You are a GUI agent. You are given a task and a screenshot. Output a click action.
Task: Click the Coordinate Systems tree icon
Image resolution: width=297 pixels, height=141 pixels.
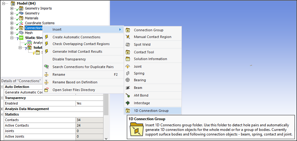click(x=21, y=23)
